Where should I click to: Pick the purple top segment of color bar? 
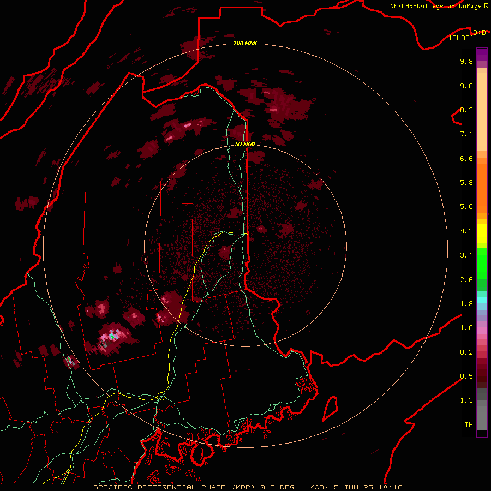(x=482, y=55)
